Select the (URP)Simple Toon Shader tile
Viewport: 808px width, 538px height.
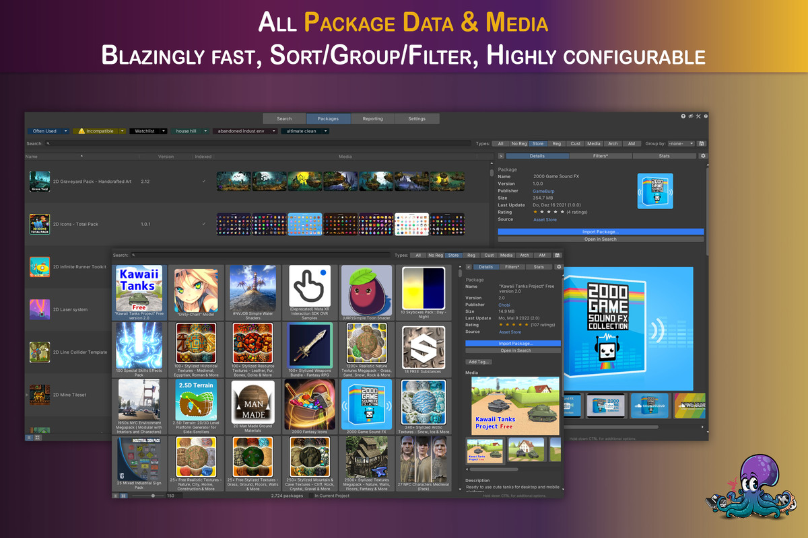(x=366, y=292)
